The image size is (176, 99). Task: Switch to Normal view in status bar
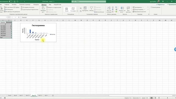coord(152,98)
